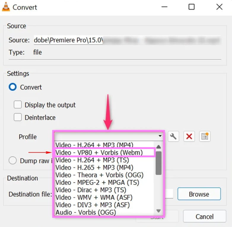
Task: Collapse the Profile dropdown using its arrow
Action: [160, 136]
